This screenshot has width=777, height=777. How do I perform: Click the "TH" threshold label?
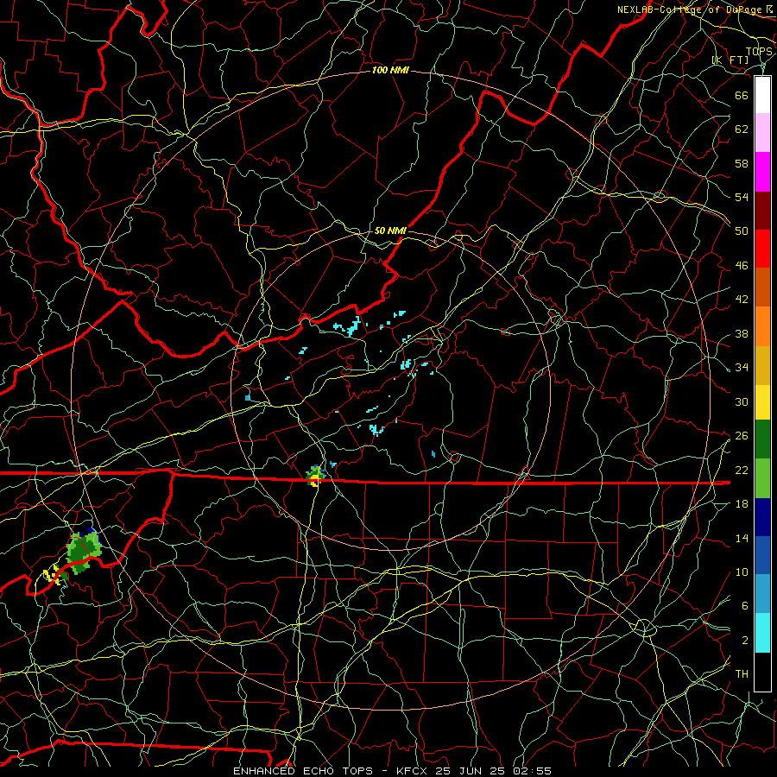click(x=742, y=674)
